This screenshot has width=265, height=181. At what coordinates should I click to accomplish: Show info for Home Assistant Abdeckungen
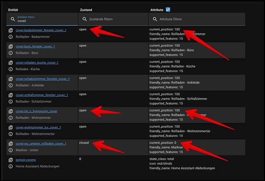point(11,166)
